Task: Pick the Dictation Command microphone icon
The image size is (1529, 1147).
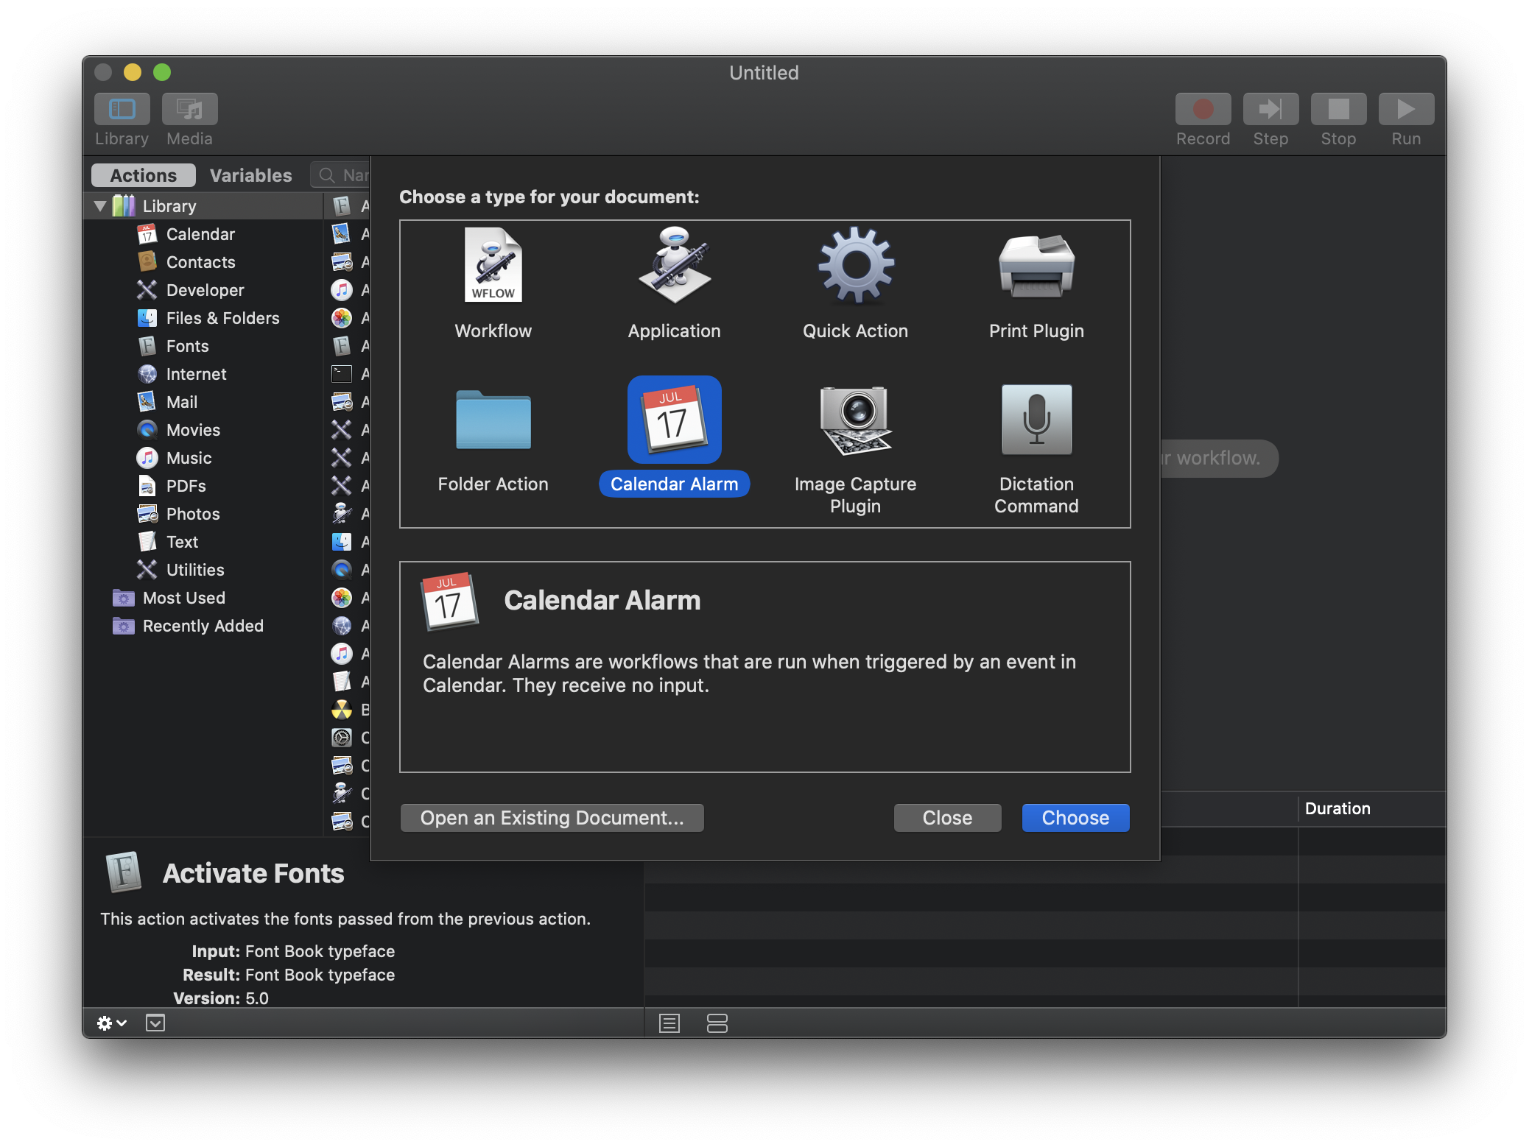Action: point(1036,420)
